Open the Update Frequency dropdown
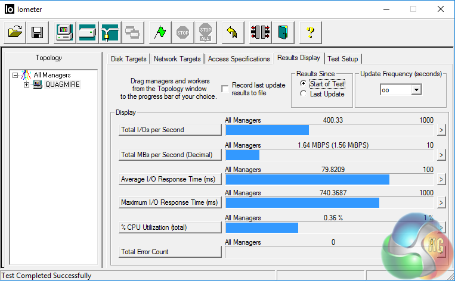455x281 pixels. coord(416,90)
